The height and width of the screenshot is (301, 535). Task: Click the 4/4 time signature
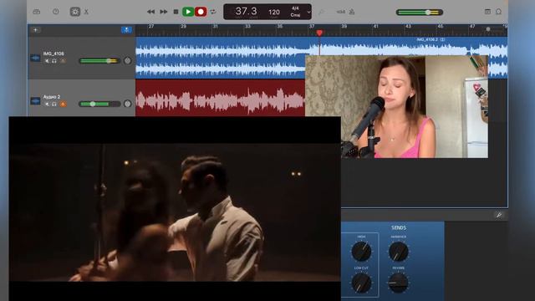pyautogui.click(x=295, y=8)
